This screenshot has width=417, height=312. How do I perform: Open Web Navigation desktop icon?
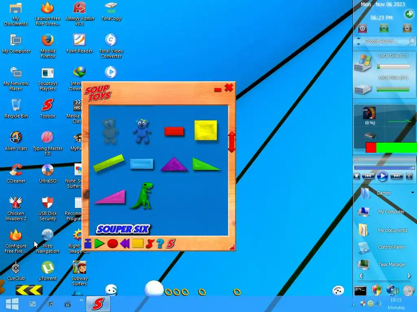[x=48, y=241]
